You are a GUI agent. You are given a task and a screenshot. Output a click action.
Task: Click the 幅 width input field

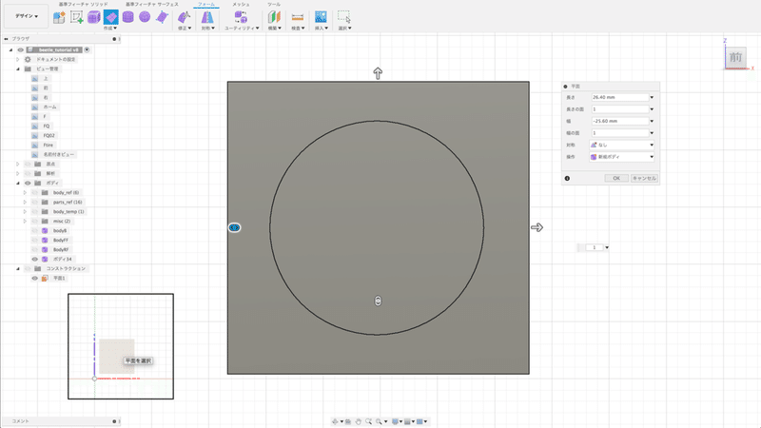tap(620, 122)
